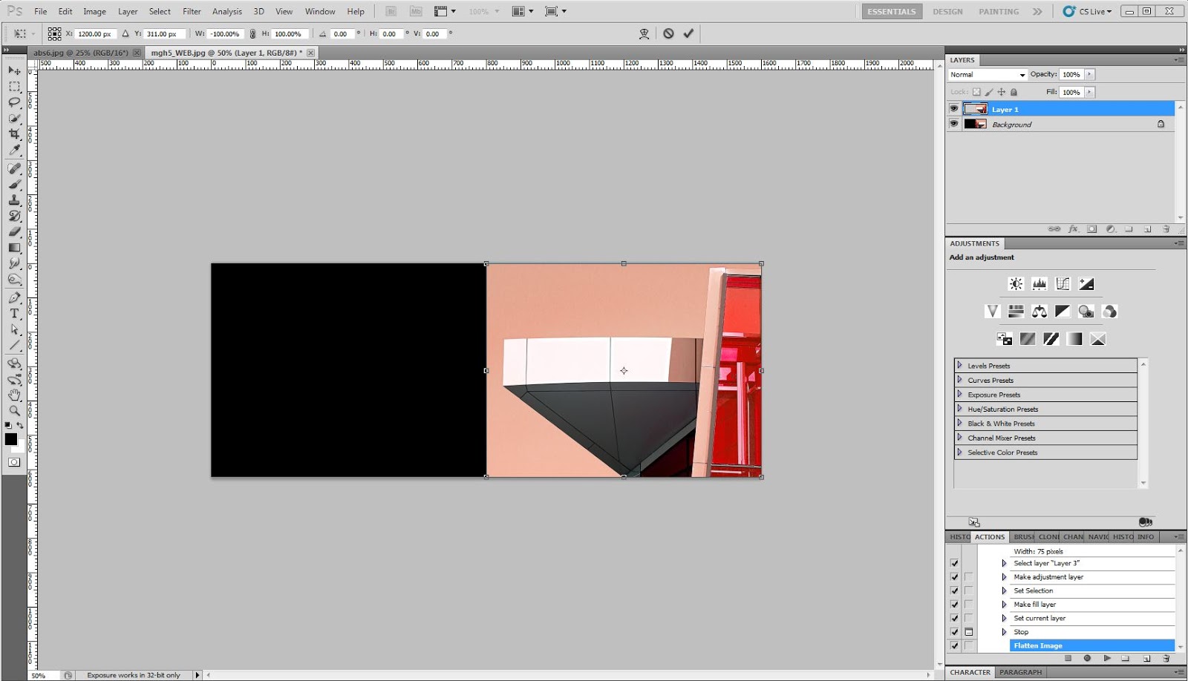Select the Zoom tool in toolbar
The height and width of the screenshot is (681, 1188).
(x=14, y=411)
